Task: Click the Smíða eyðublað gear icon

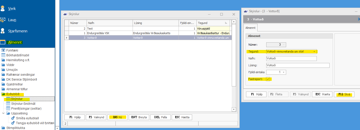Action: tap(13, 118)
